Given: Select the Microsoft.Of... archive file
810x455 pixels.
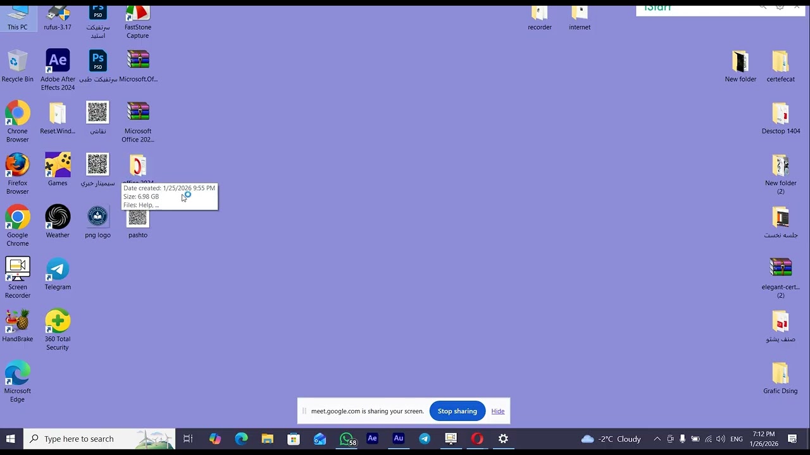Looking at the screenshot, I should 138,66.
